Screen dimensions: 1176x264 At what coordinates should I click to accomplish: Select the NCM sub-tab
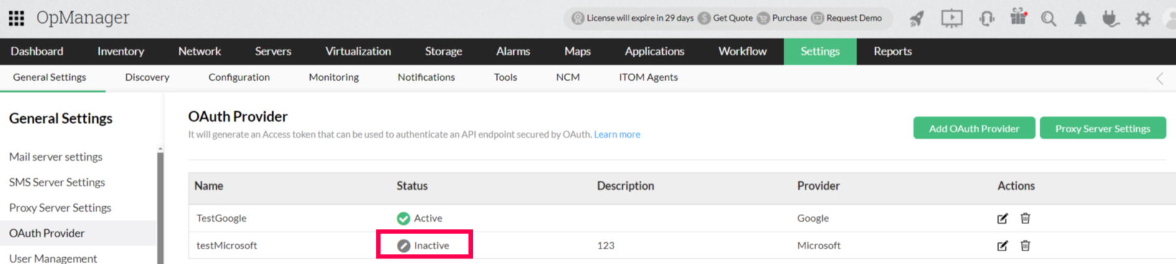[567, 77]
